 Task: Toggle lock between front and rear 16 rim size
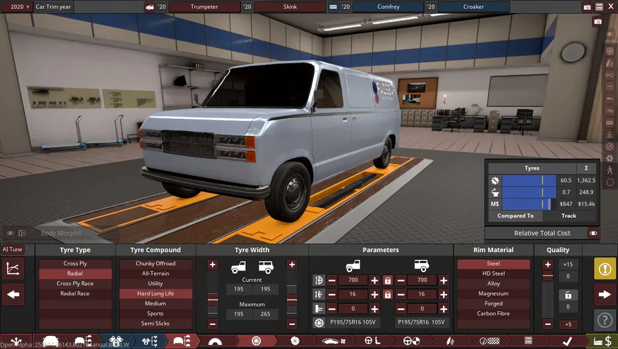click(387, 295)
